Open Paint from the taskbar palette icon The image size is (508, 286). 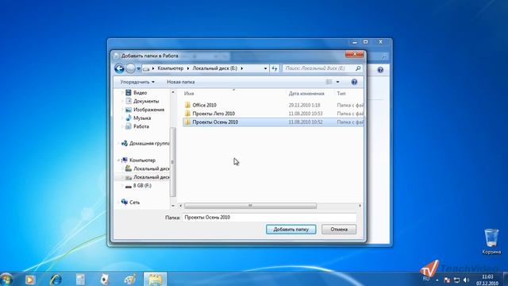pos(130,279)
